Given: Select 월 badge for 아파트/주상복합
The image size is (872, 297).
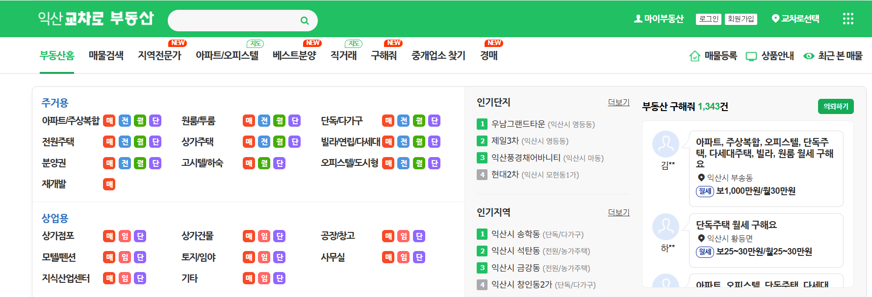Looking at the screenshot, I should (x=140, y=121).
